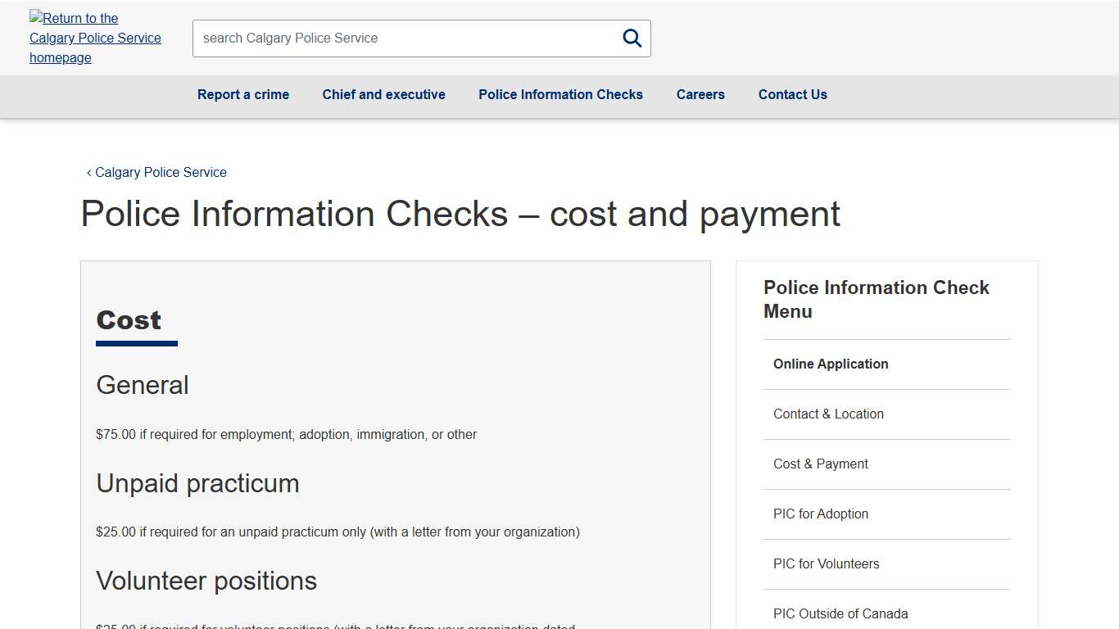
Task: Open the Chief and executive menu
Action: pos(383,94)
